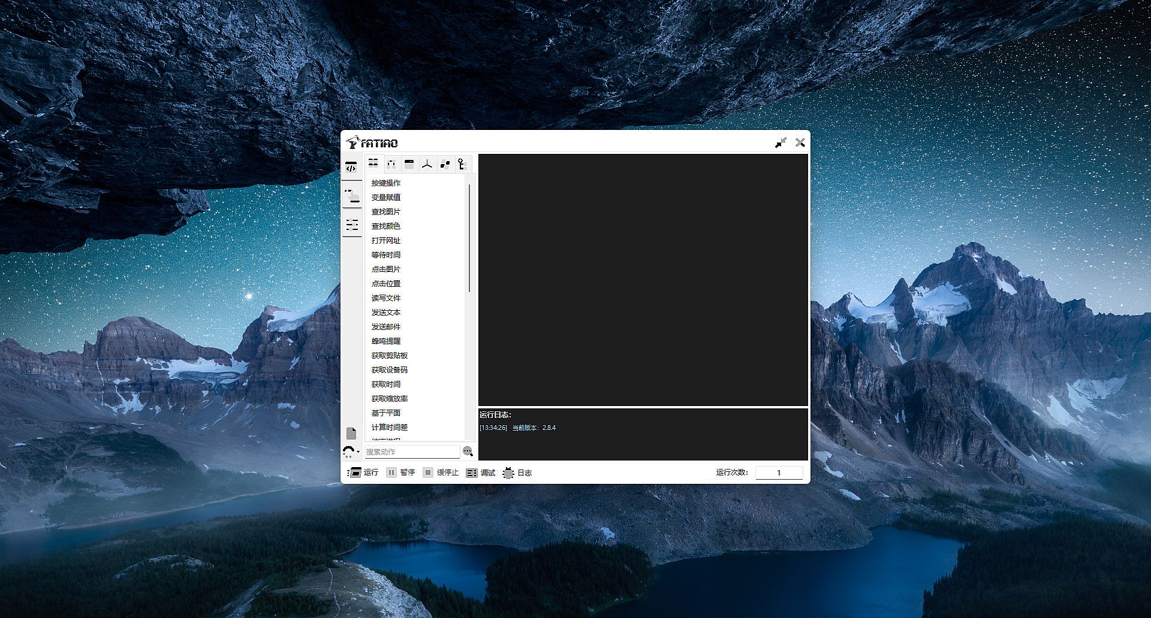Select the hand pointer sidebar icon
This screenshot has width=1151, height=618.
click(352, 196)
